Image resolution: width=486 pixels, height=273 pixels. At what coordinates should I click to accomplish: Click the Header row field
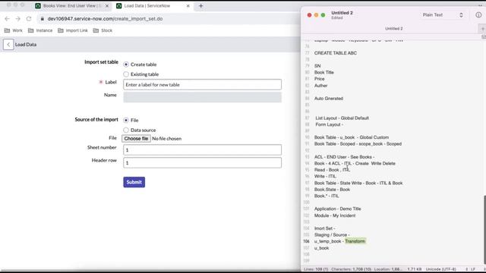[x=203, y=163]
